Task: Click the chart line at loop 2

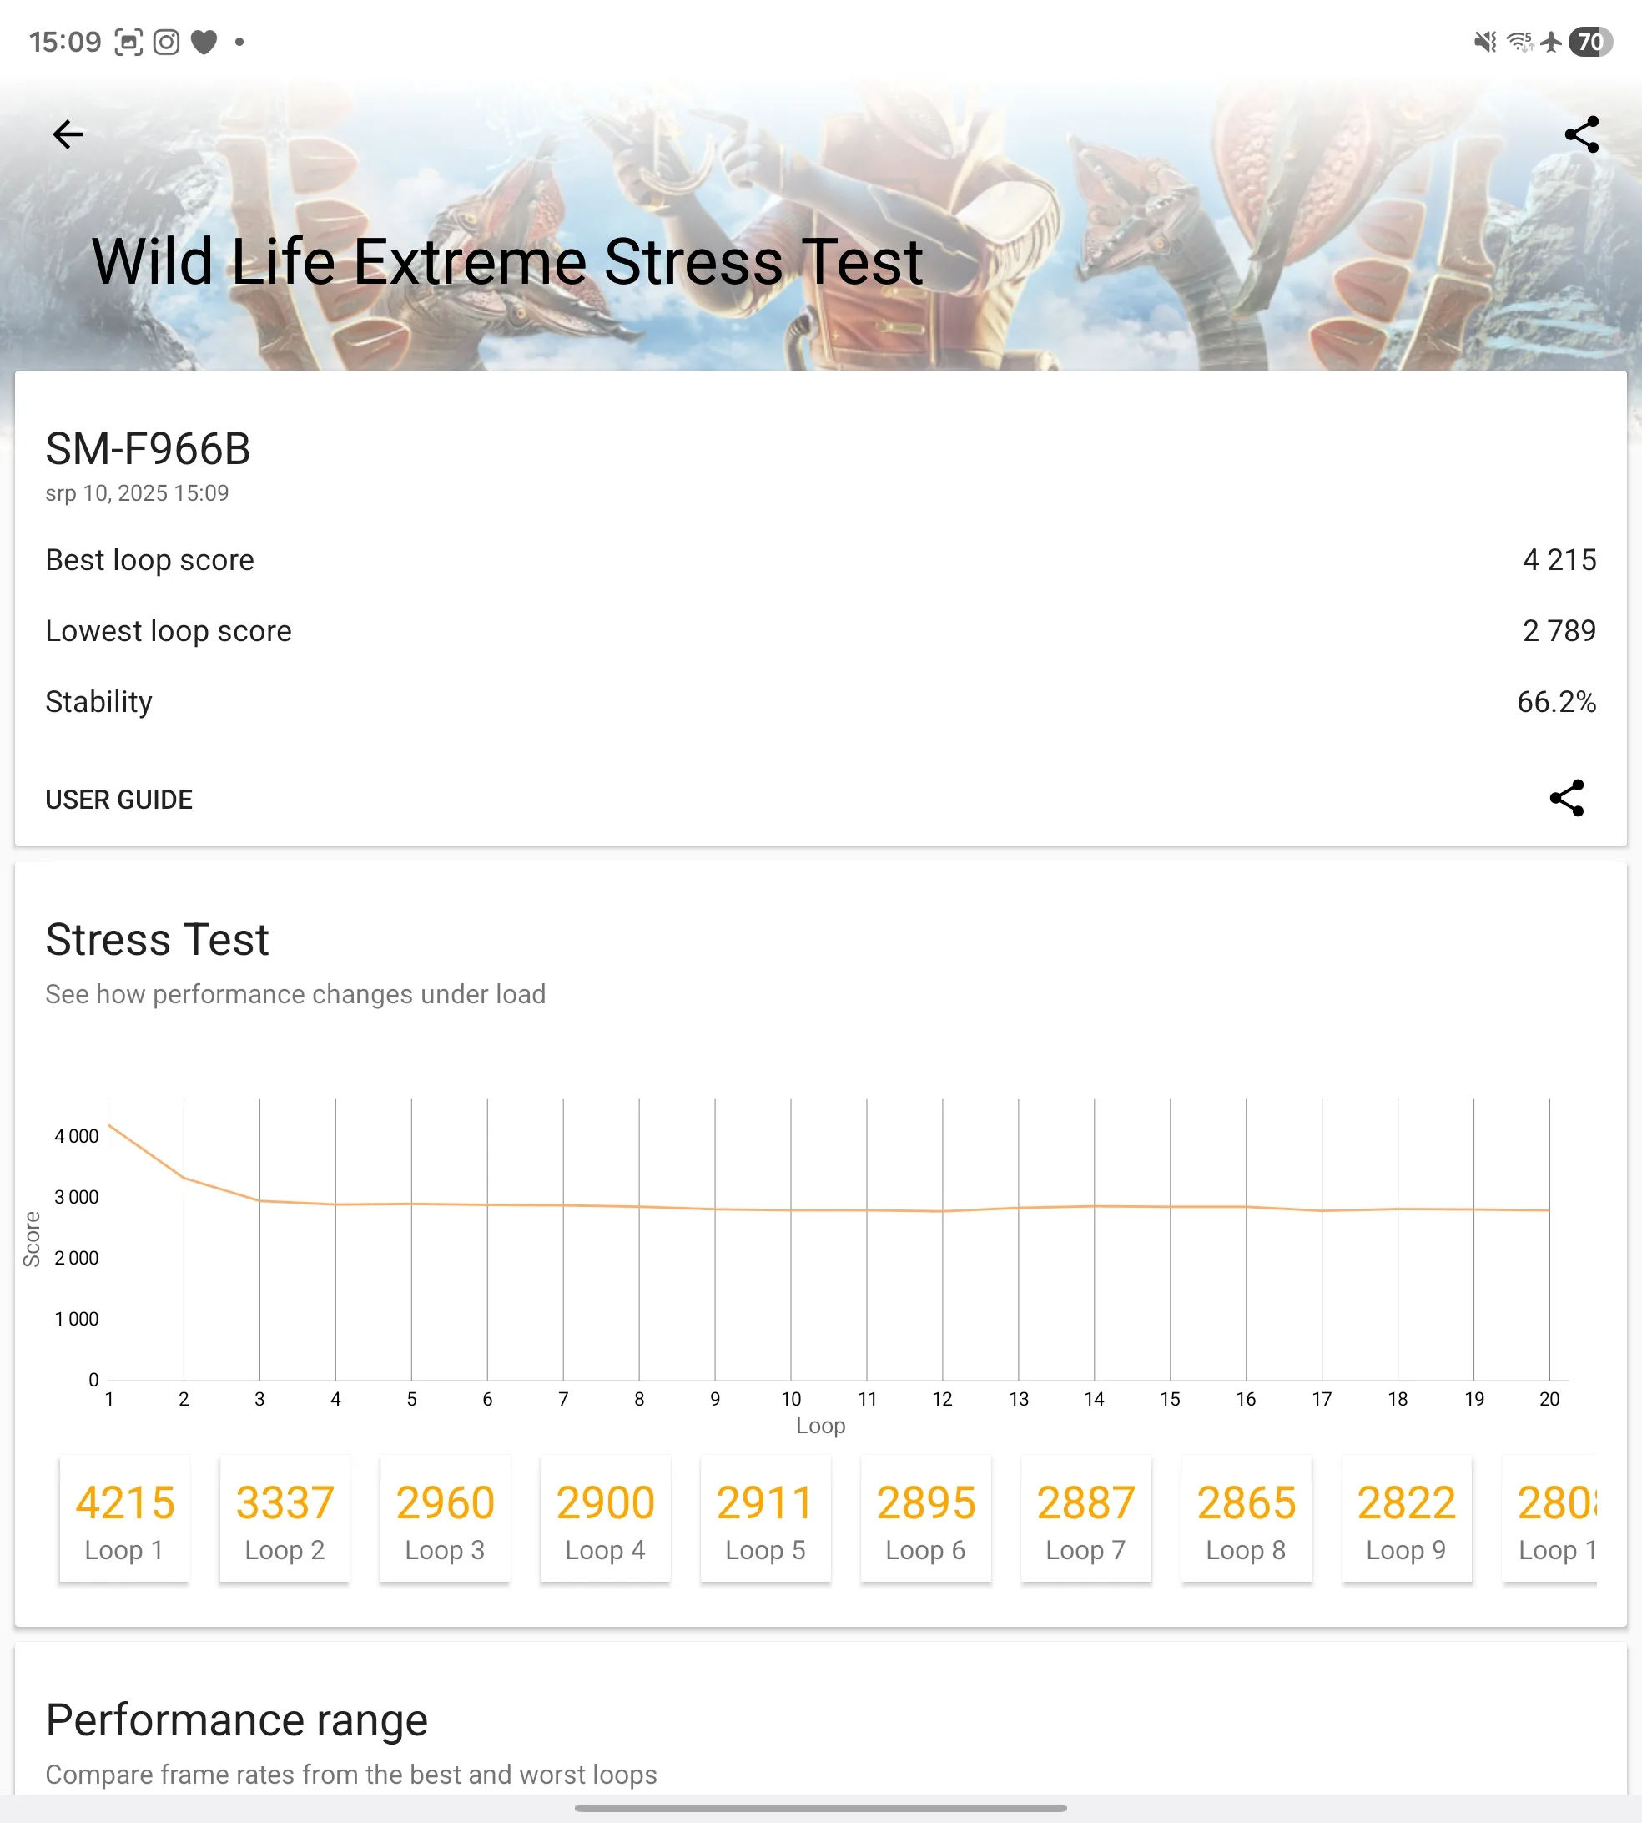Action: [184, 1178]
